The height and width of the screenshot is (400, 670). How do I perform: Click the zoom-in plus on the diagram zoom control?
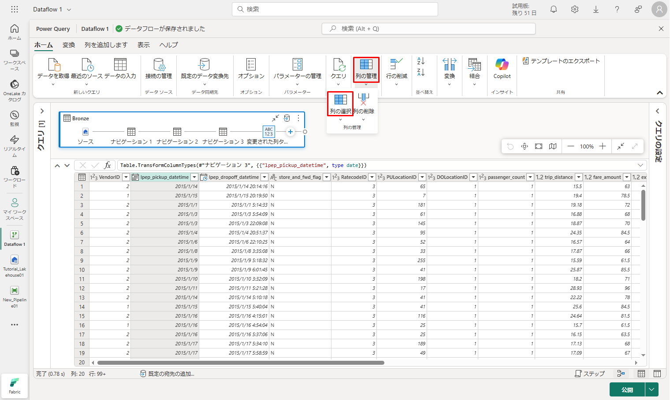click(x=603, y=146)
